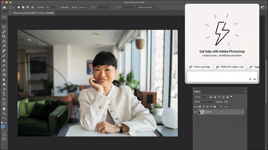Select the Crop tool
The width and height of the screenshot is (268, 150).
point(4,36)
